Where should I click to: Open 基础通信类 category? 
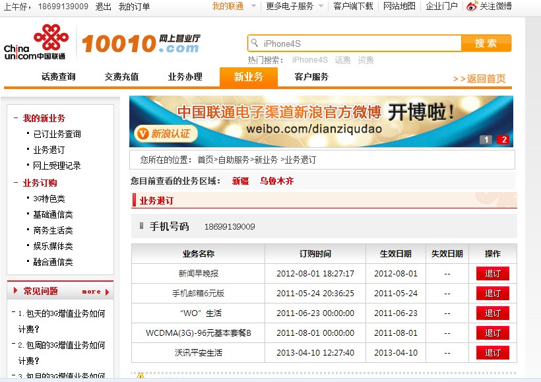click(53, 214)
